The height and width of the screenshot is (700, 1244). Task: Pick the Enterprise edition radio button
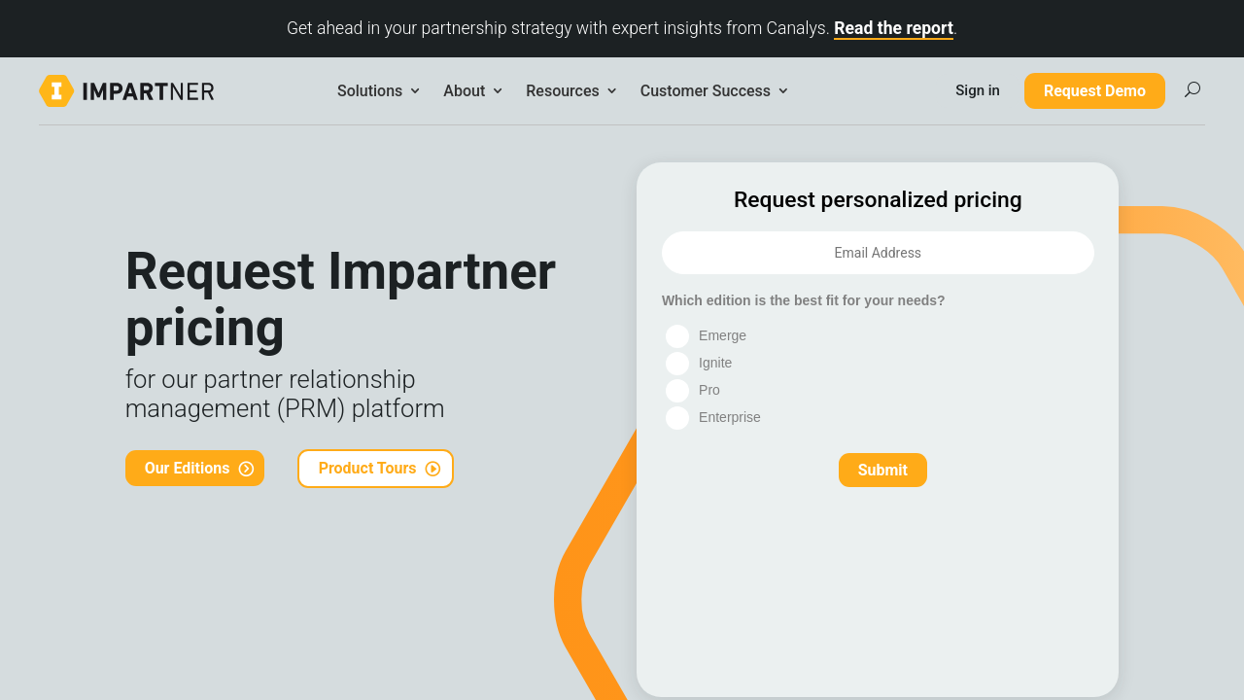[677, 418]
